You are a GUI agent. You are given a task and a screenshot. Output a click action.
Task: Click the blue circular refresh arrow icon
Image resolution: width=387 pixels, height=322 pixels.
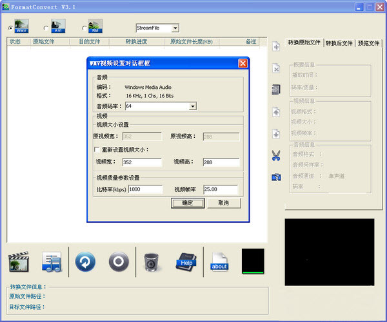point(85,261)
